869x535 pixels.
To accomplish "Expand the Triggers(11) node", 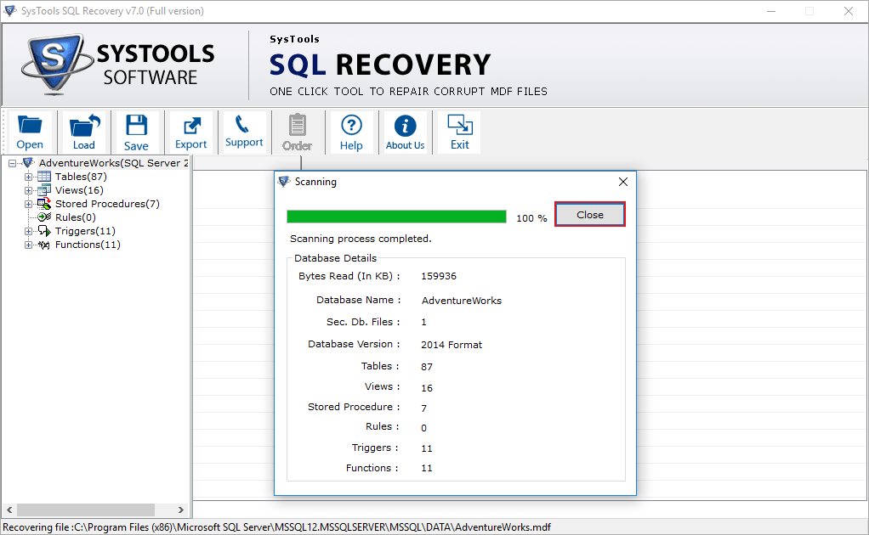I will point(26,230).
